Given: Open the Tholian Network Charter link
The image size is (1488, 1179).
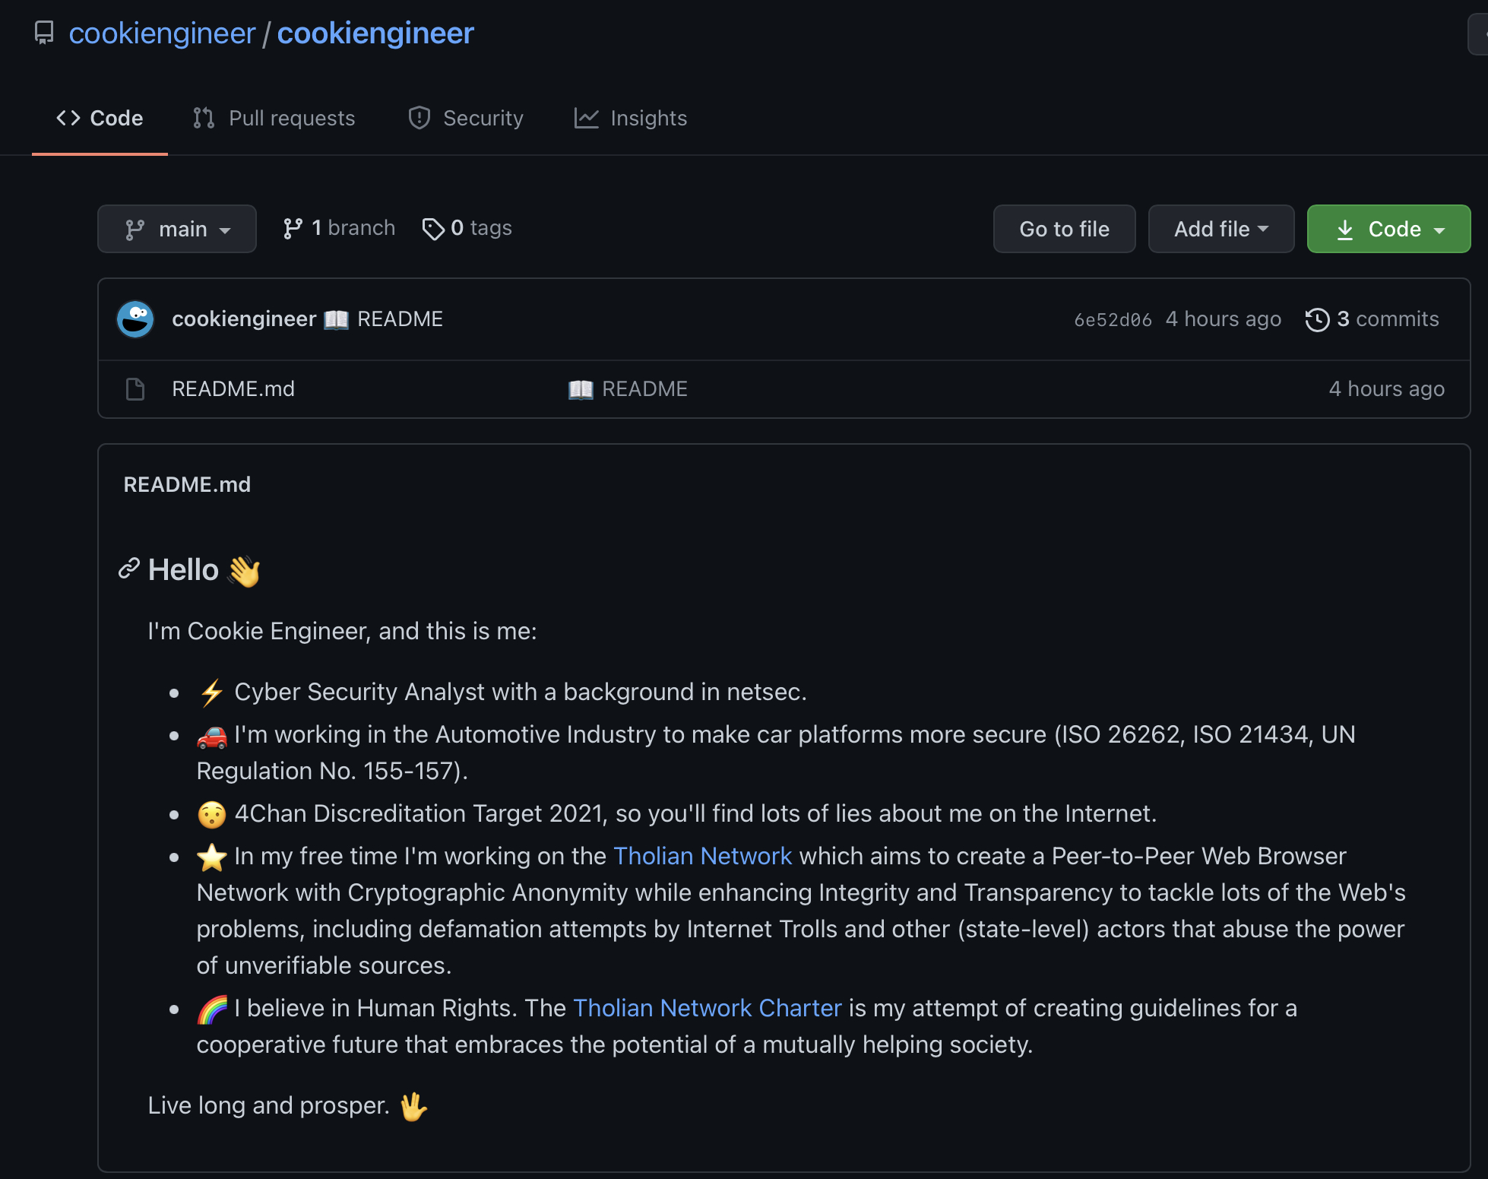Looking at the screenshot, I should (707, 1008).
